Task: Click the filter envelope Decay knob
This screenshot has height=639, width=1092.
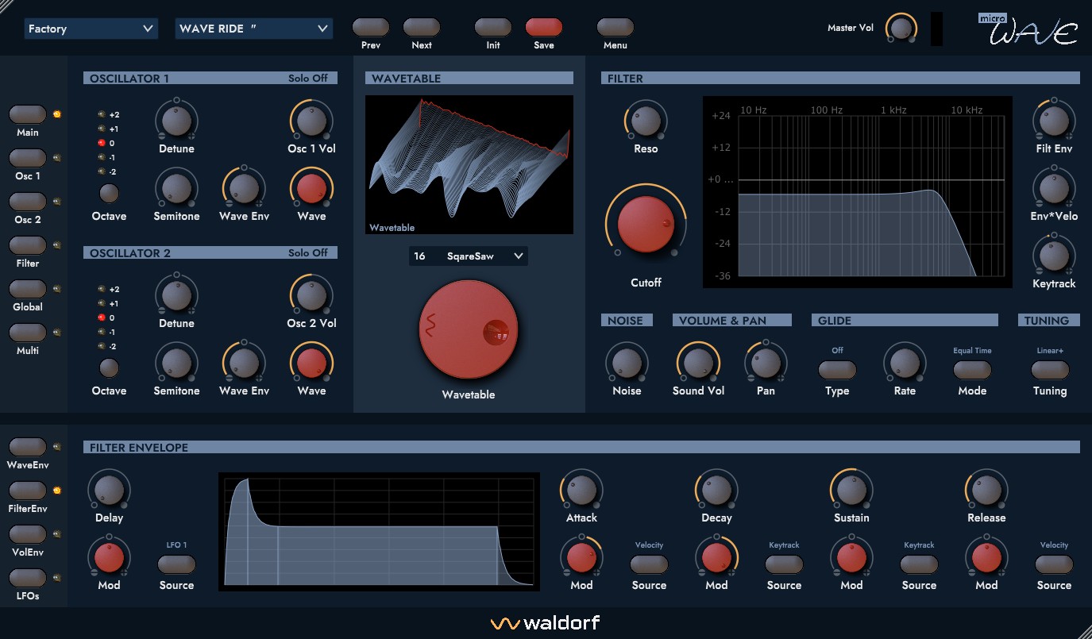Action: click(x=716, y=490)
